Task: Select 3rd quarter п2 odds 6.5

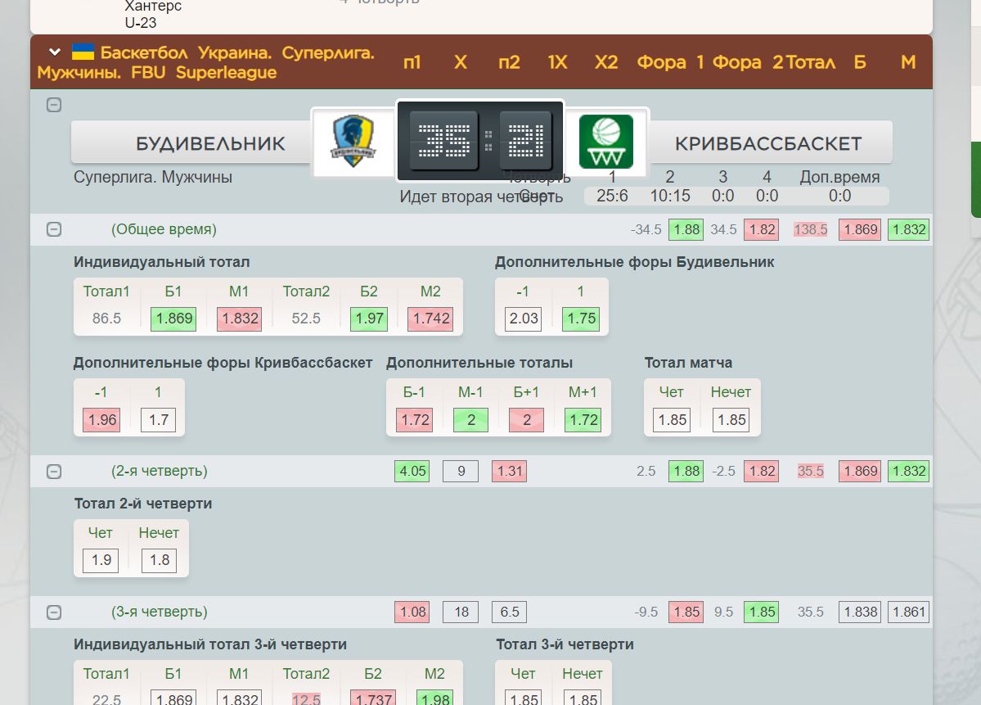Action: click(509, 612)
